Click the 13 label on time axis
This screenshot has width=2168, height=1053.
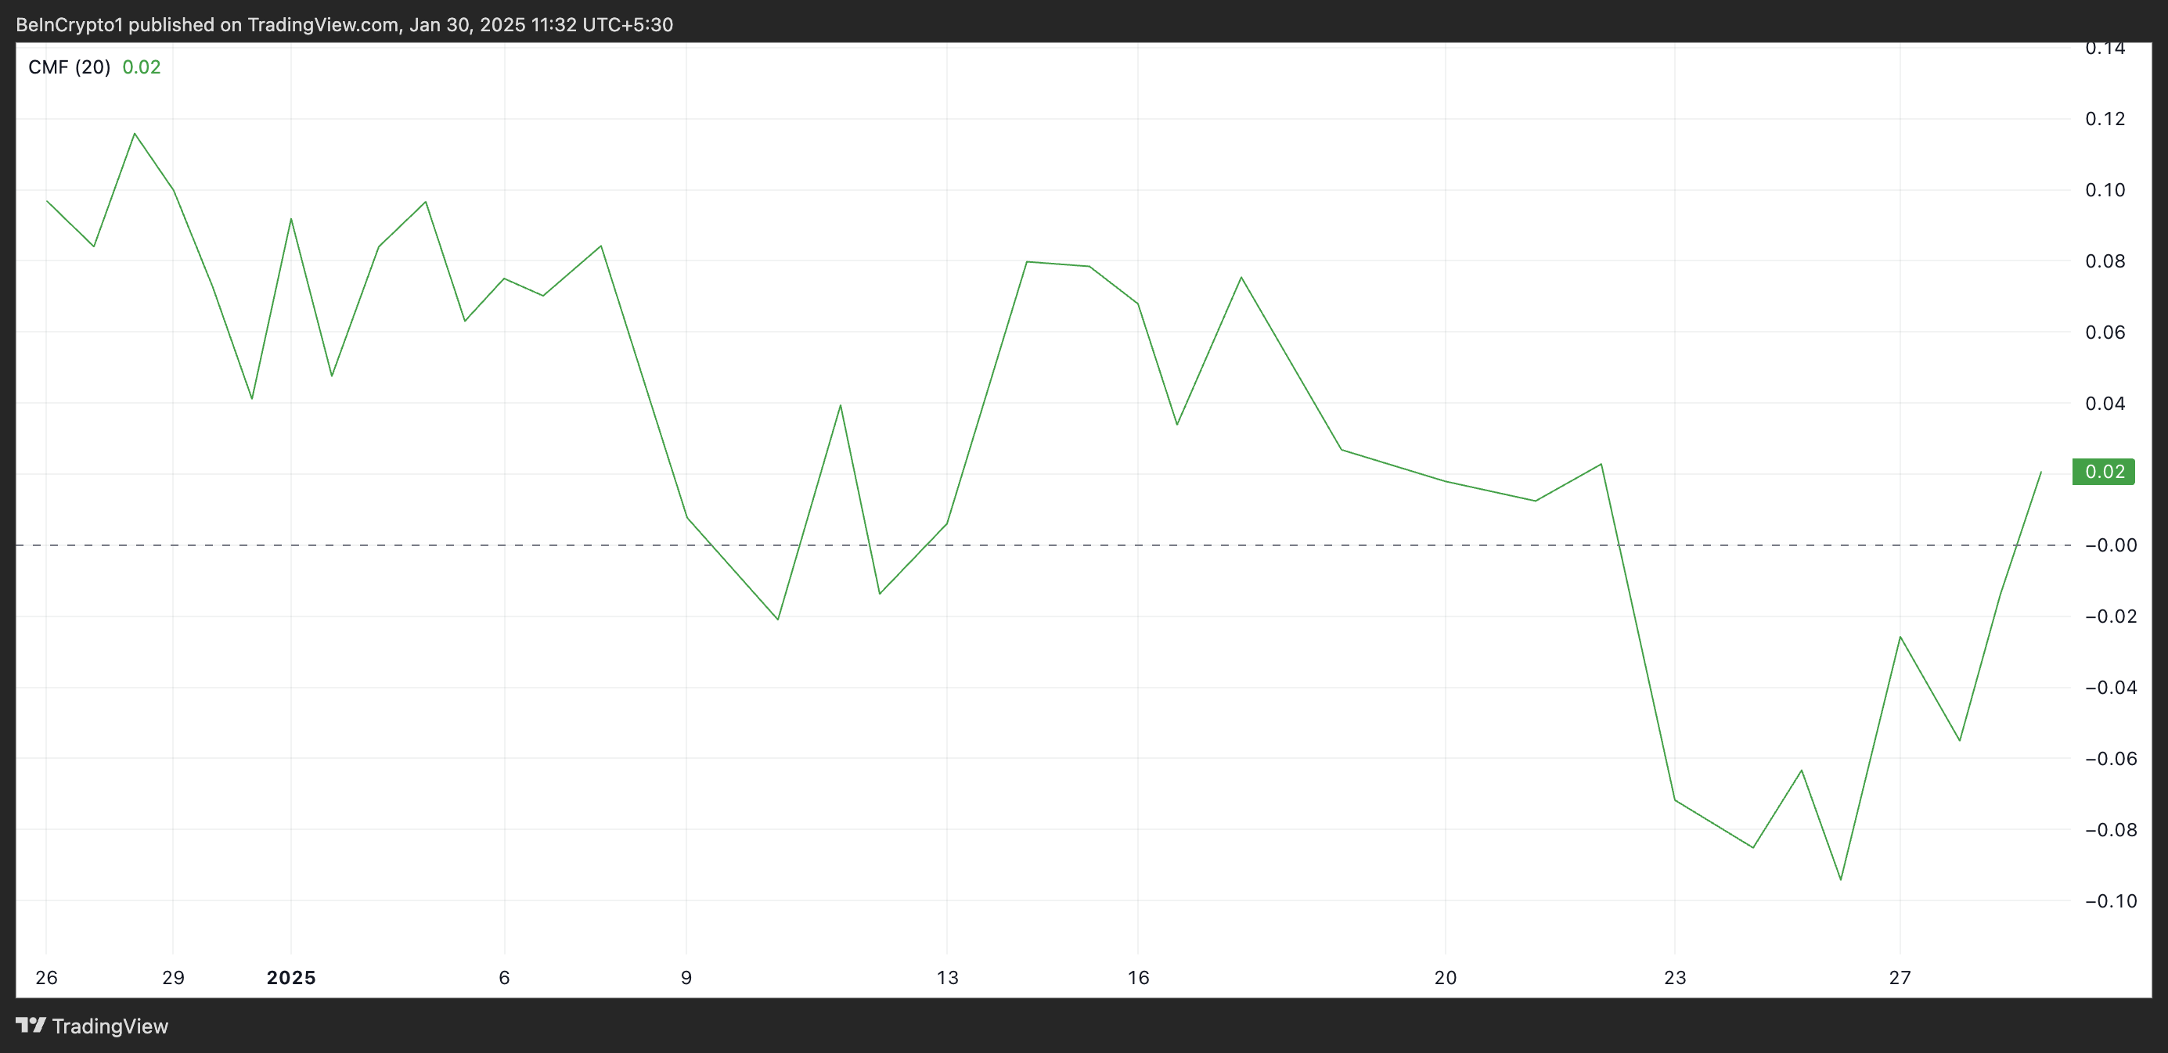[948, 977]
